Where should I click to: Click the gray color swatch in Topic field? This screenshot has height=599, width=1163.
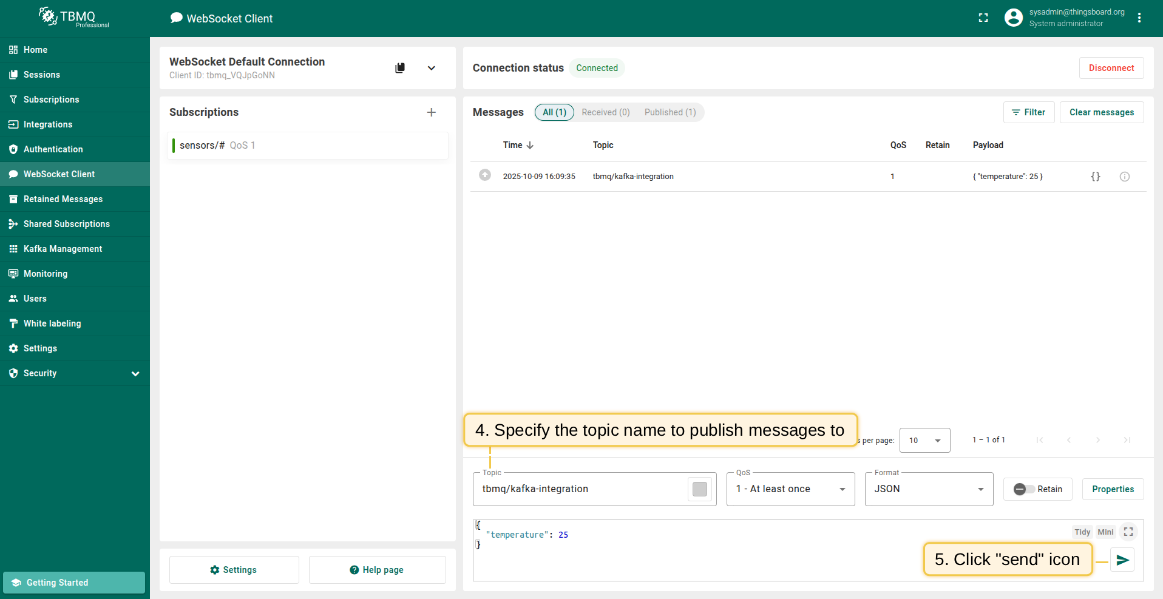pos(699,489)
